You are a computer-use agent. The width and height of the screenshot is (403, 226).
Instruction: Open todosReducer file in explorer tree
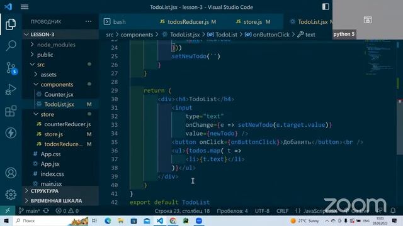coord(64,144)
